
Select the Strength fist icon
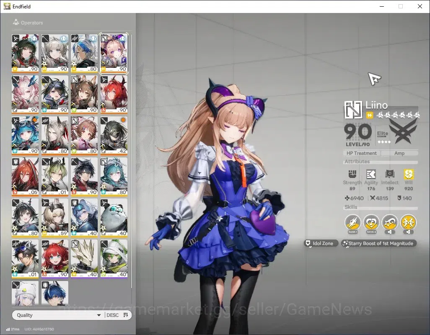pyautogui.click(x=352, y=174)
